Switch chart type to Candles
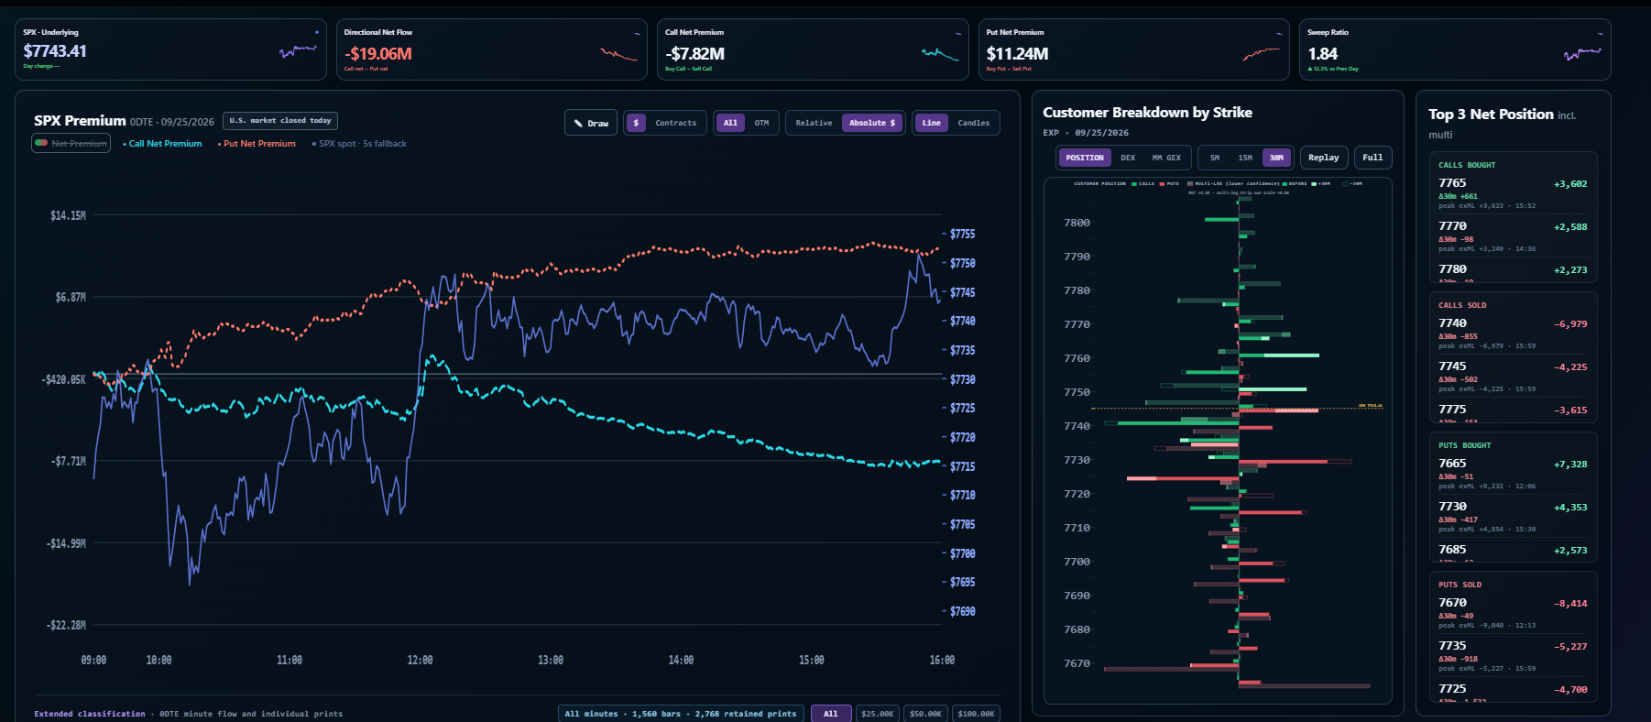This screenshot has height=722, width=1651. pos(974,123)
